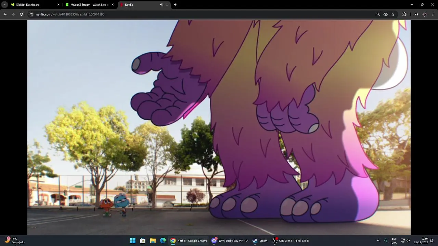This screenshot has width=438, height=246.
Task: Click the eye-slash privacy icon in address bar
Action: (385, 14)
